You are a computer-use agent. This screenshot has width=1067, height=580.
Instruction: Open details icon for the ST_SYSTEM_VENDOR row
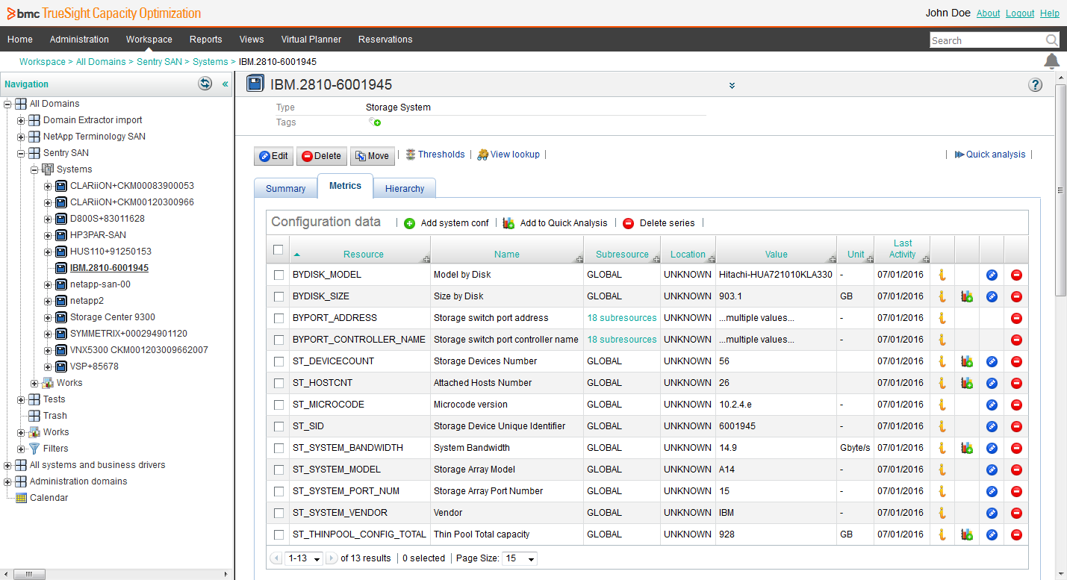tap(942, 513)
